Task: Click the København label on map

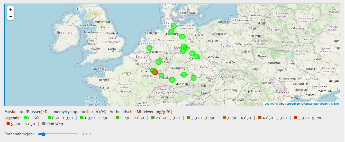Action: pos(187,13)
